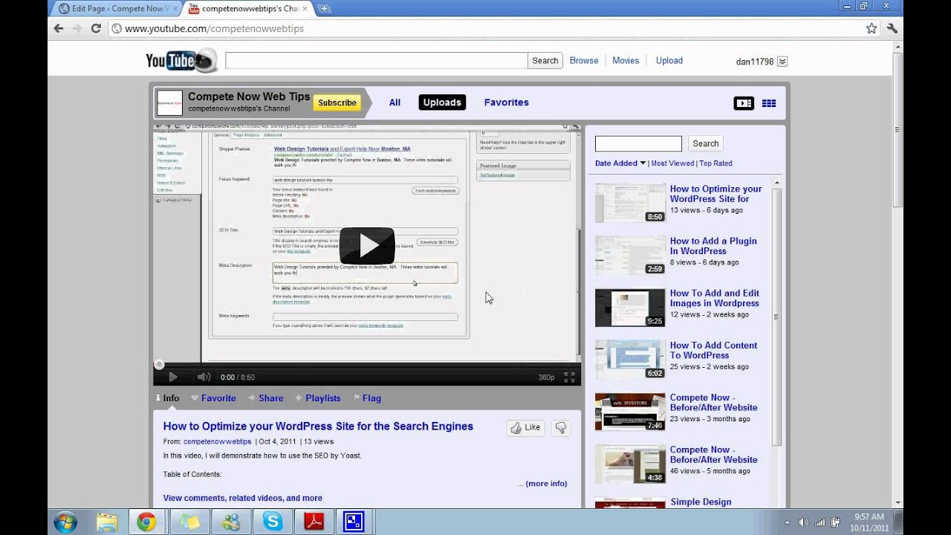Open Skype from taskbar
This screenshot has height=535, width=951.
273,522
